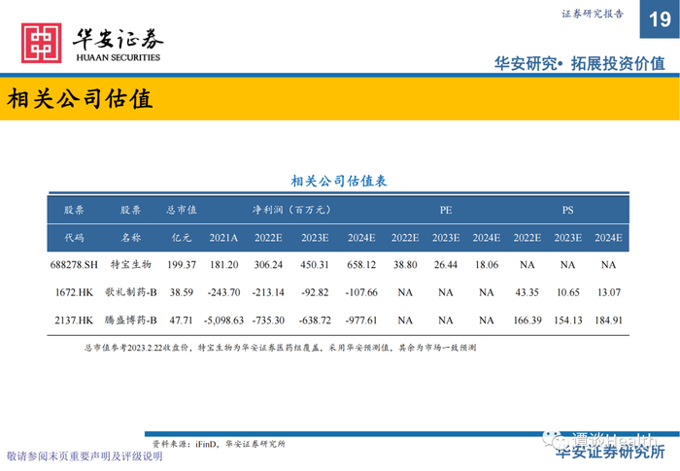Select the table caption 相关公司估值表

pos(339,181)
